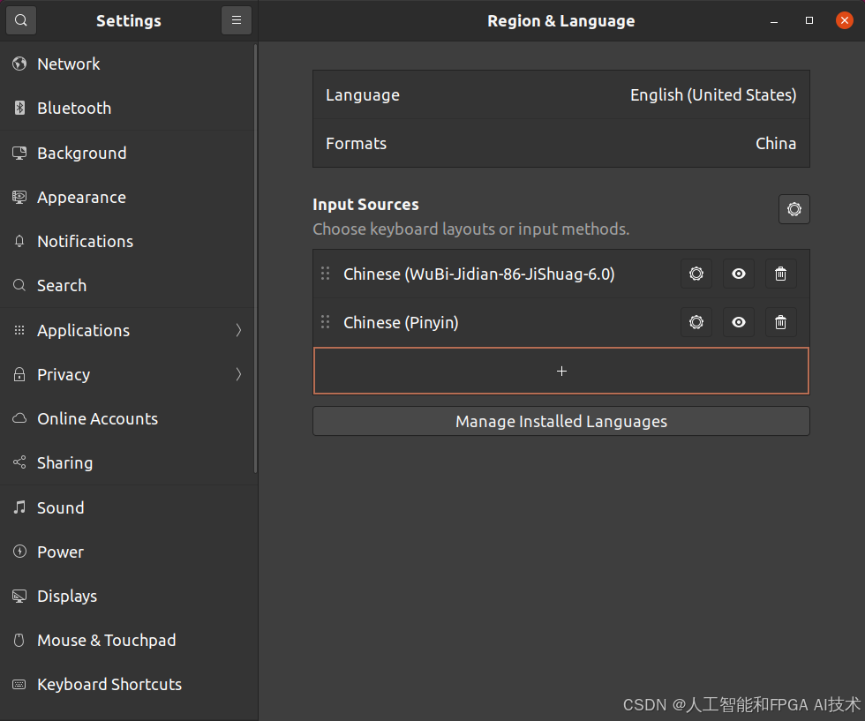Click the Search magnifier icon in sidebar list
Viewport: 865px width, 721px height.
19,285
